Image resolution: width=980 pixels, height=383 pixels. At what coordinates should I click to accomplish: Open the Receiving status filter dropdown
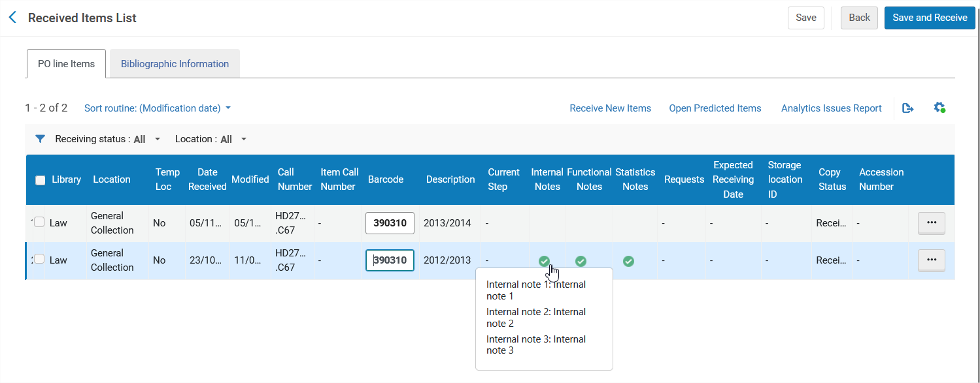click(108, 139)
